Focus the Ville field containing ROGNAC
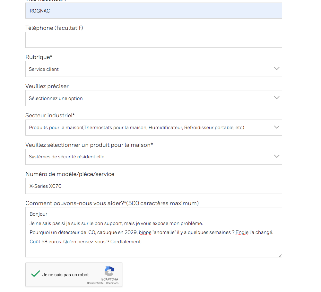The image size is (321, 292). tap(153, 11)
